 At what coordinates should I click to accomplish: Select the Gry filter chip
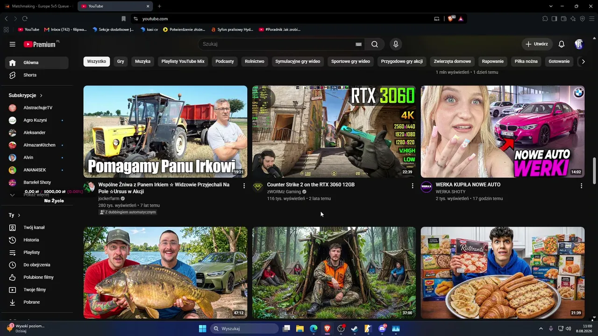pos(121,61)
